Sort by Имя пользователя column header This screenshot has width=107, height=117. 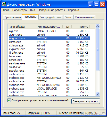tap(49, 27)
